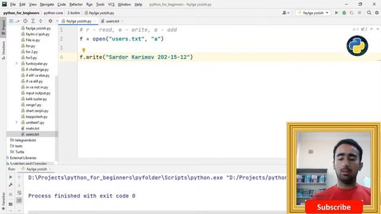Click 'python core' in the breadcrumb

(53, 13)
